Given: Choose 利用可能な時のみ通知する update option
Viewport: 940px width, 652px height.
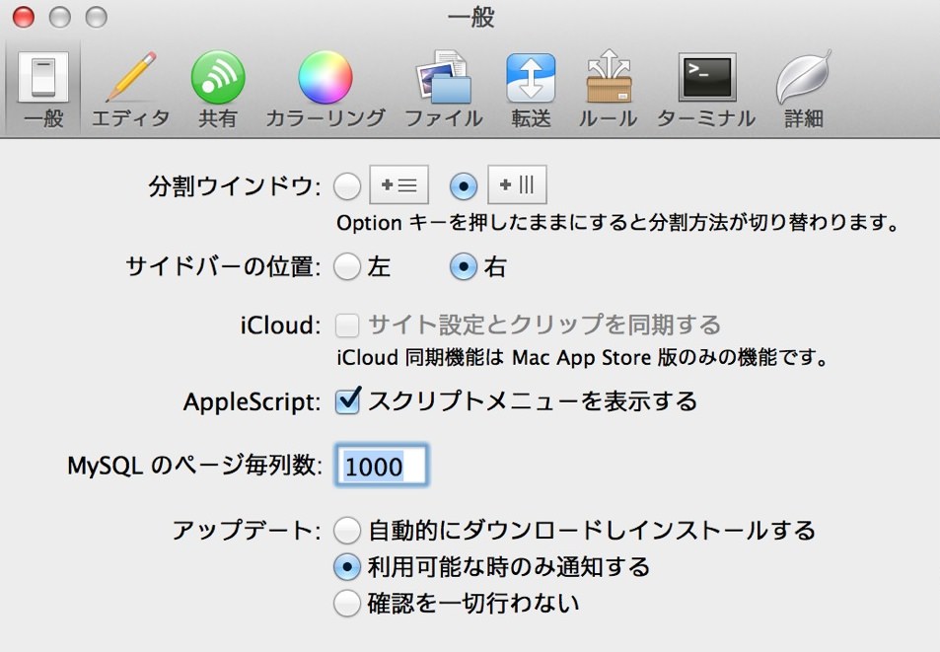Looking at the screenshot, I should [x=347, y=567].
